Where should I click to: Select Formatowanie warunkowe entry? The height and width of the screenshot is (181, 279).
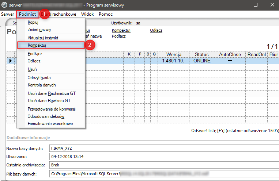click(x=51, y=124)
